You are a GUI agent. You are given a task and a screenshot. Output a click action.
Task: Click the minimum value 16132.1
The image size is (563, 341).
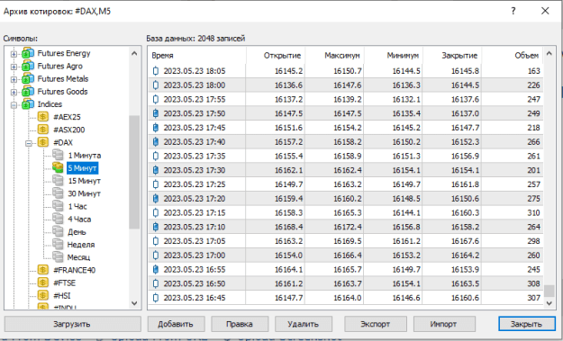pyautogui.click(x=406, y=99)
